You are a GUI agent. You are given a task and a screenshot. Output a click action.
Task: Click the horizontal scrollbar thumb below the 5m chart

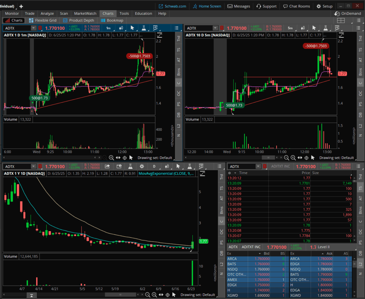tap(268, 158)
